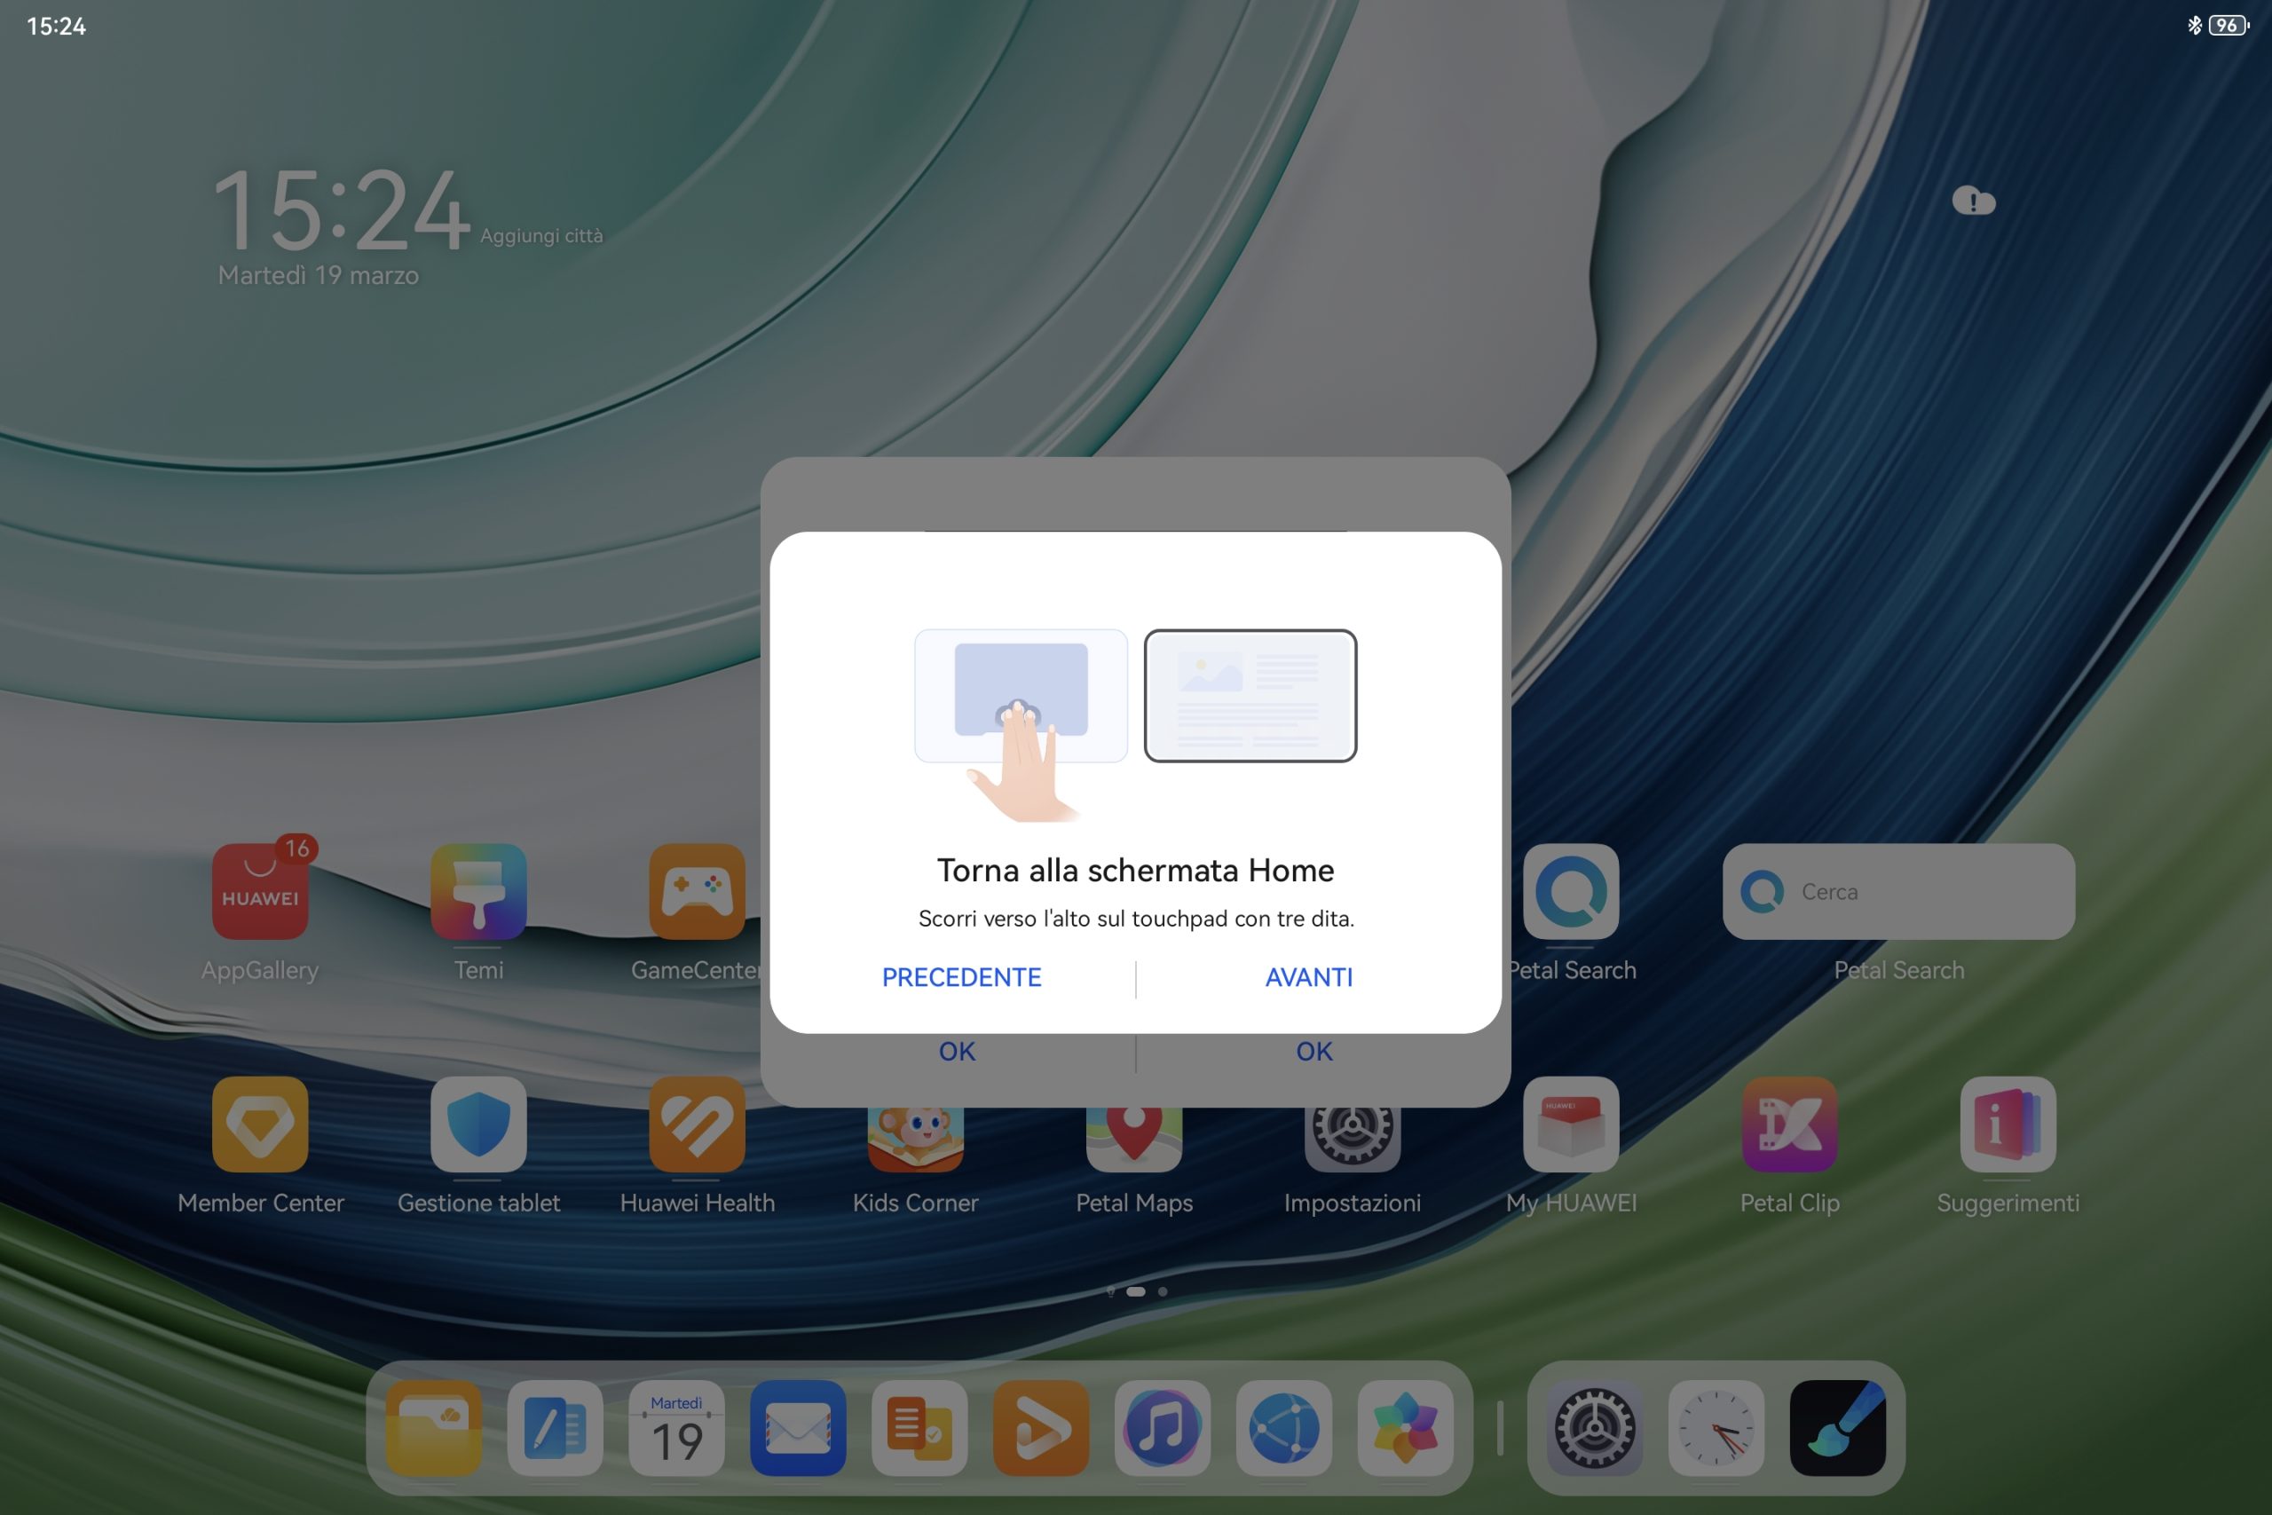The image size is (2272, 1515).
Task: Tap the right OK button behind the dialog
Action: coord(1313,1051)
